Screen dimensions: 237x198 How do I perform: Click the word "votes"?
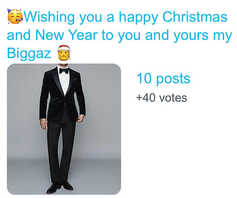tap(173, 97)
